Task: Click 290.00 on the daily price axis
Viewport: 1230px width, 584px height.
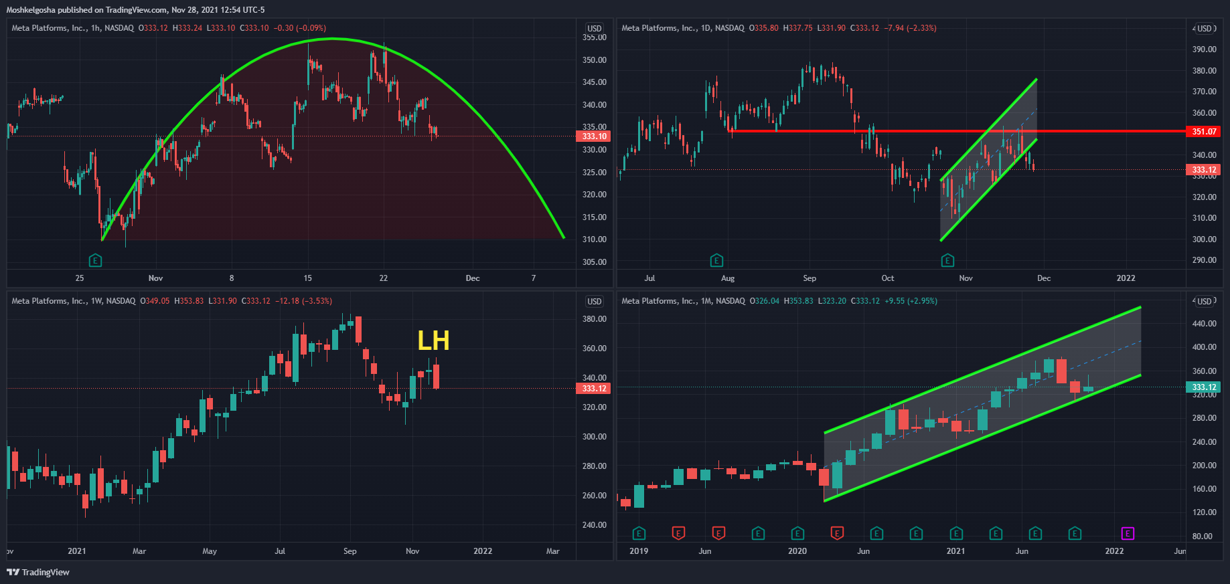Action: coord(1204,260)
